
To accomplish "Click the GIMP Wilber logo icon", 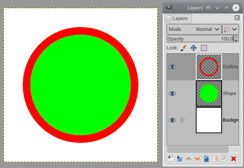I will pyautogui.click(x=170, y=8).
